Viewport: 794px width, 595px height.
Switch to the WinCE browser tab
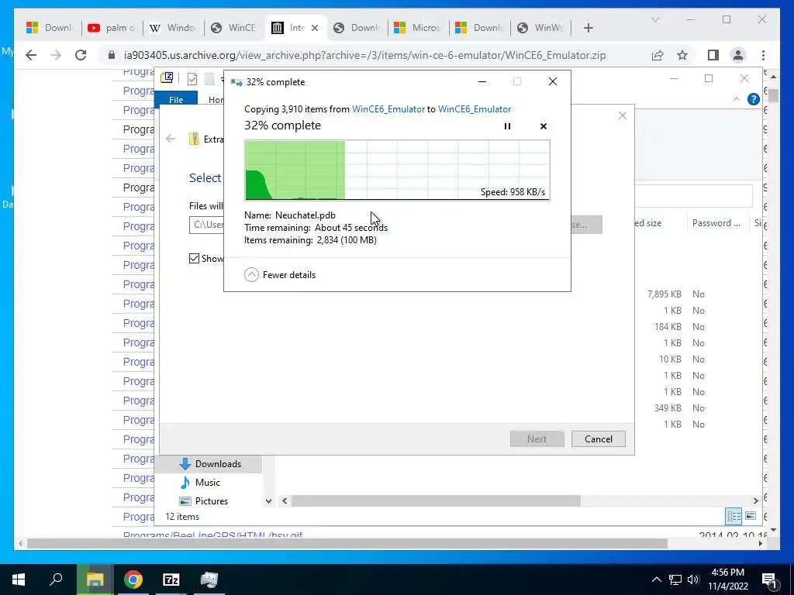234,28
